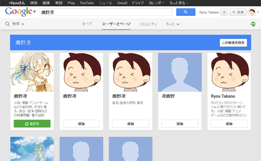
Task: Open the もっと dropdown tab
Action: (172, 24)
